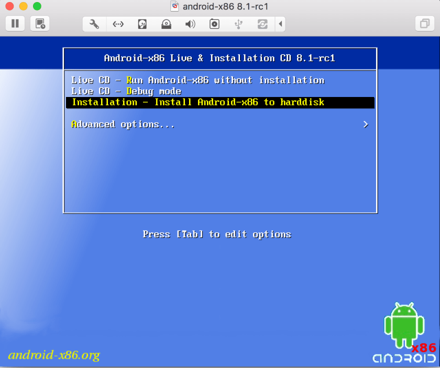
Task: Click the sound output speaker icon
Action: coord(190,24)
